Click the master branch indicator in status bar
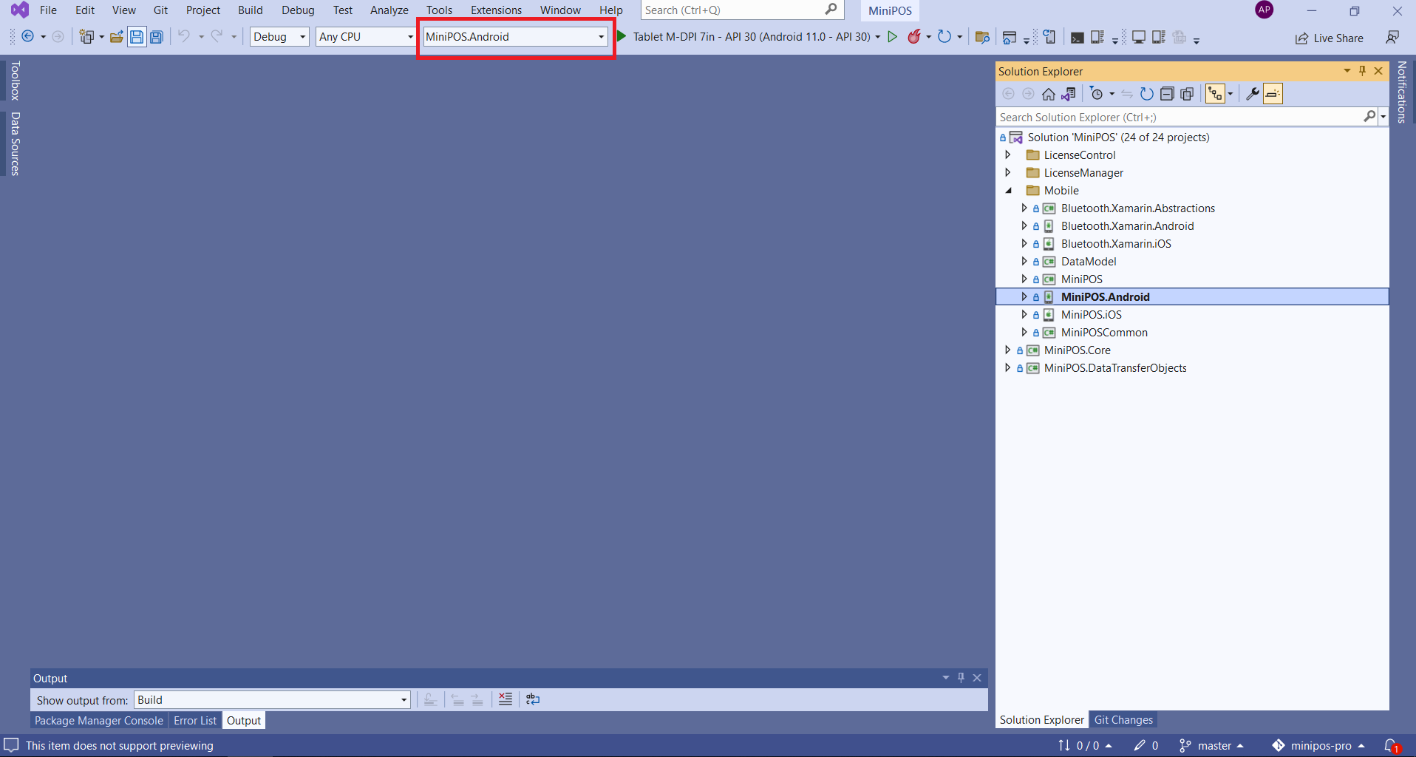 point(1212,745)
